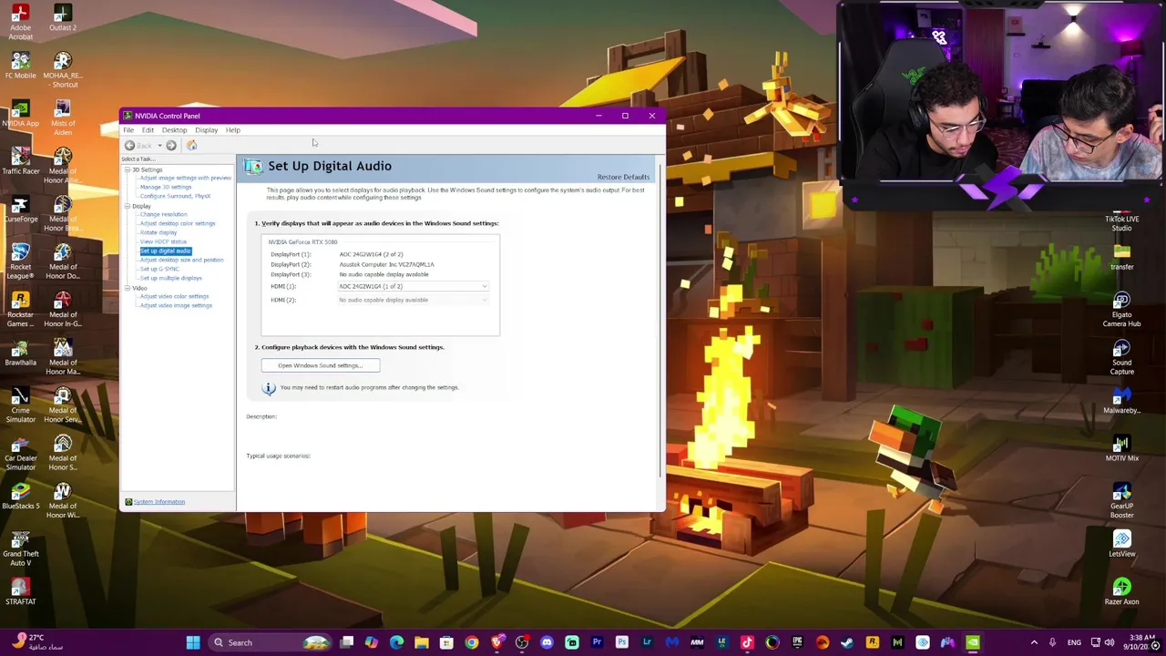Click Open Windows Sound settings button
The width and height of the screenshot is (1166, 656).
click(321, 365)
